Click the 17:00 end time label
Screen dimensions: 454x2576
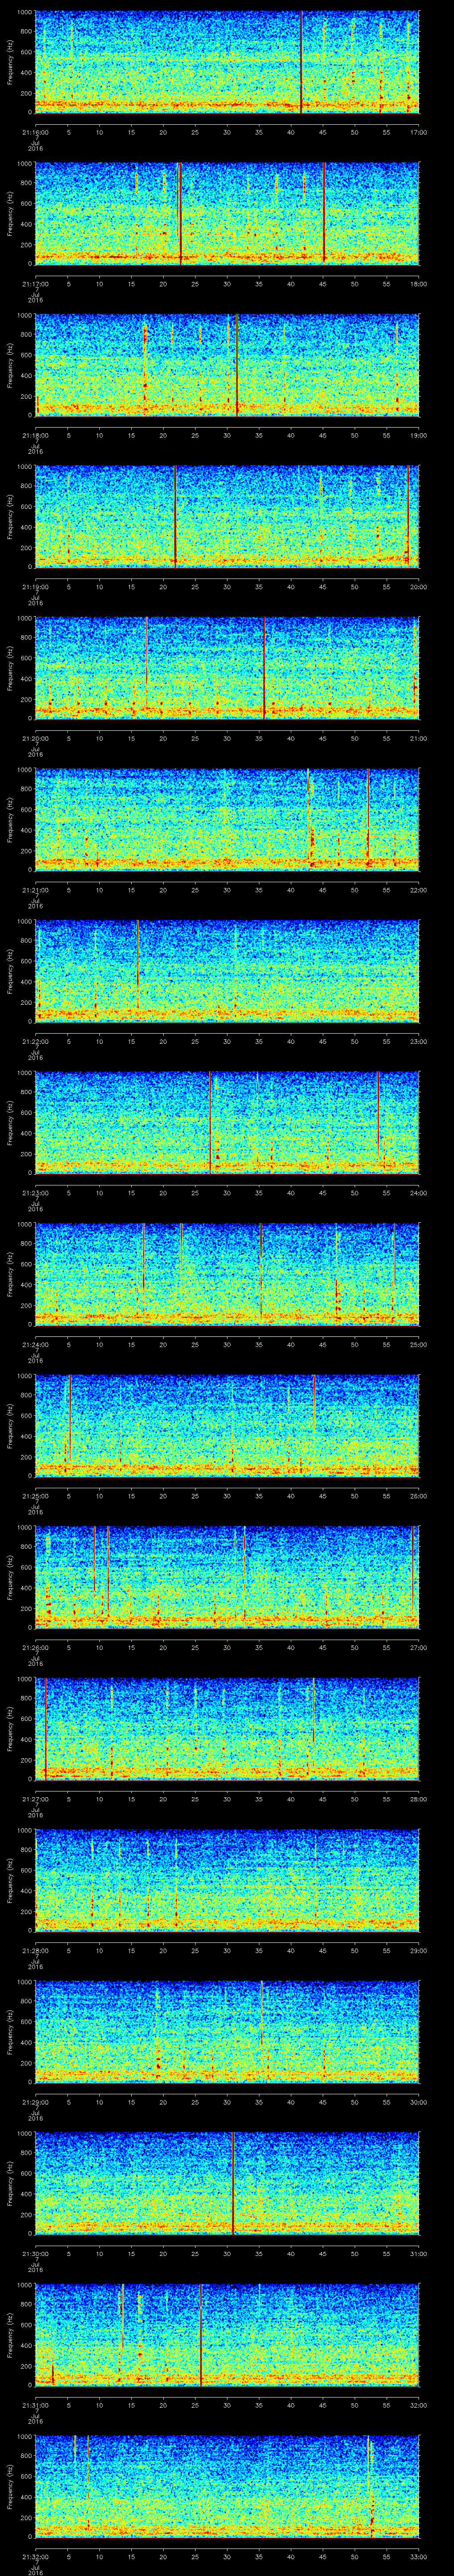coord(418,131)
